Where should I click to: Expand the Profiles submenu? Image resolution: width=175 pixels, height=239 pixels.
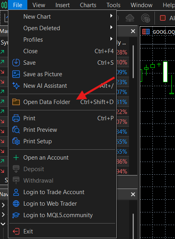(62, 40)
